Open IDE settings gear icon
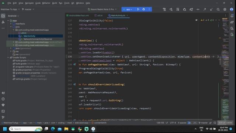Viewport: 236px width, 133px height. pos(225,10)
